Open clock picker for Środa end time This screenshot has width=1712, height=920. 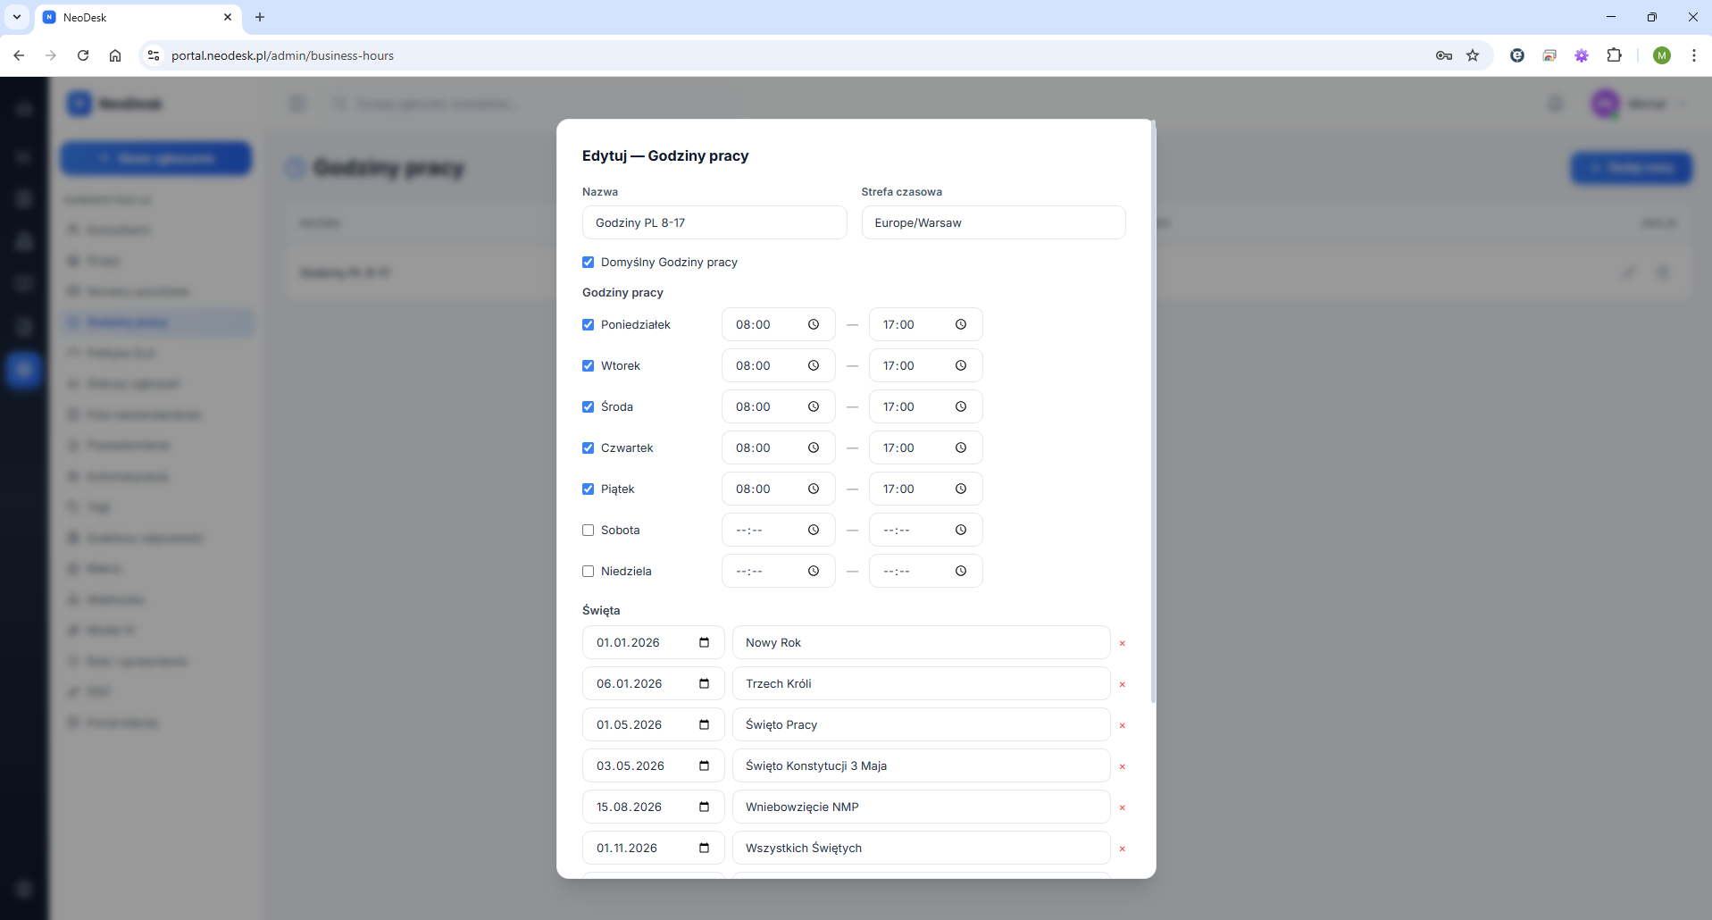(x=961, y=406)
